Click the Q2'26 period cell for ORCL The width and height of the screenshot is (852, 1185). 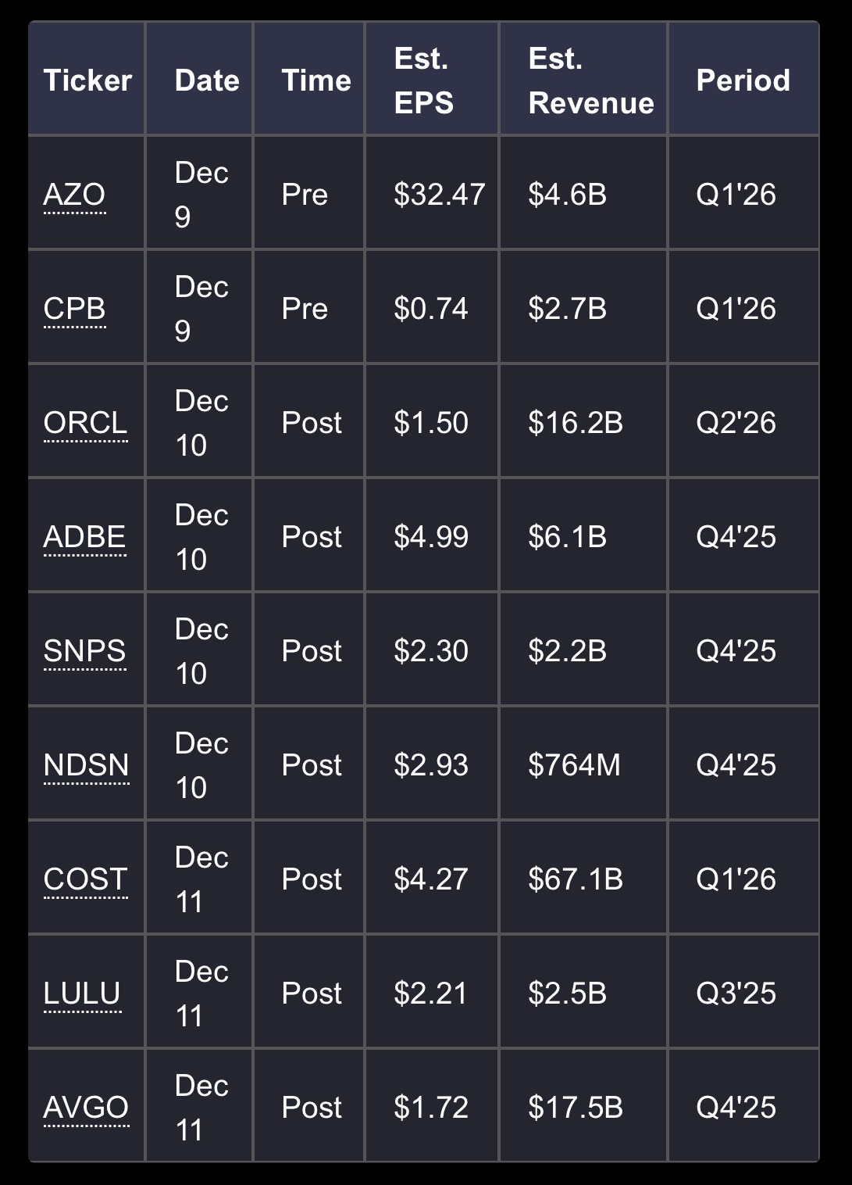(743, 421)
